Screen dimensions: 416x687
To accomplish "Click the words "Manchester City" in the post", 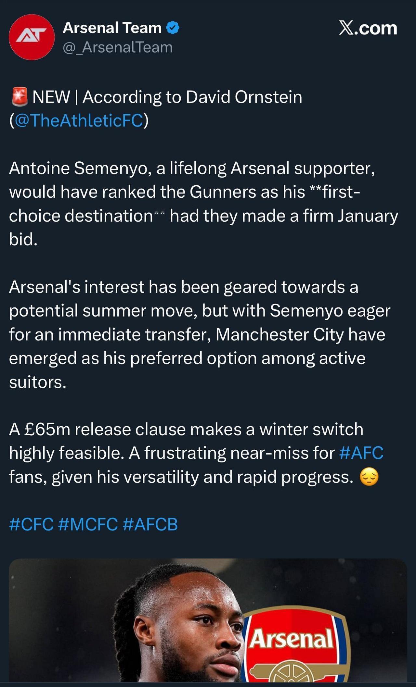I will click(x=280, y=334).
